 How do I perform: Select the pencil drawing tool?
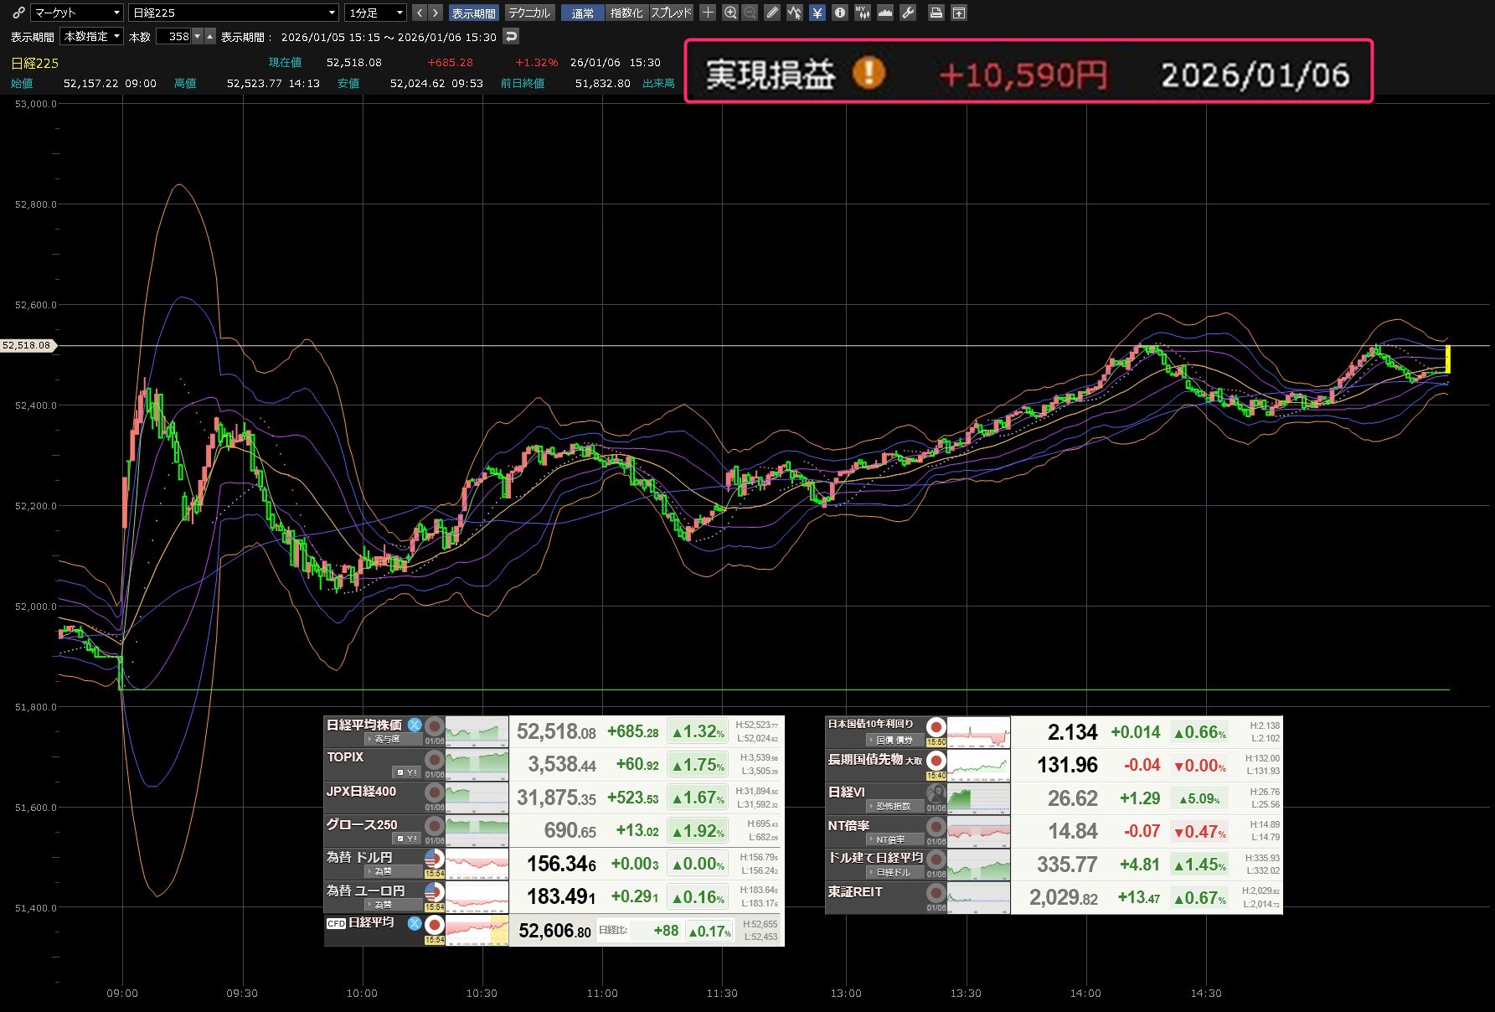coord(772,13)
